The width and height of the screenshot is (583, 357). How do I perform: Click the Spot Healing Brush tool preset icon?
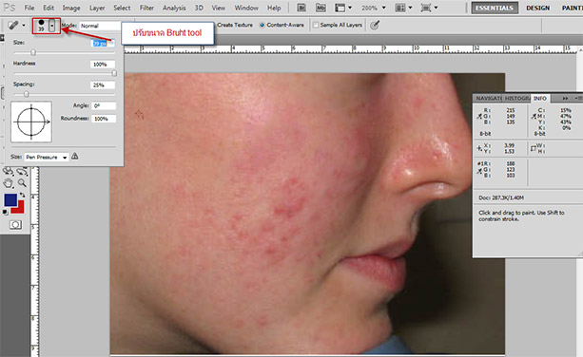click(x=13, y=26)
